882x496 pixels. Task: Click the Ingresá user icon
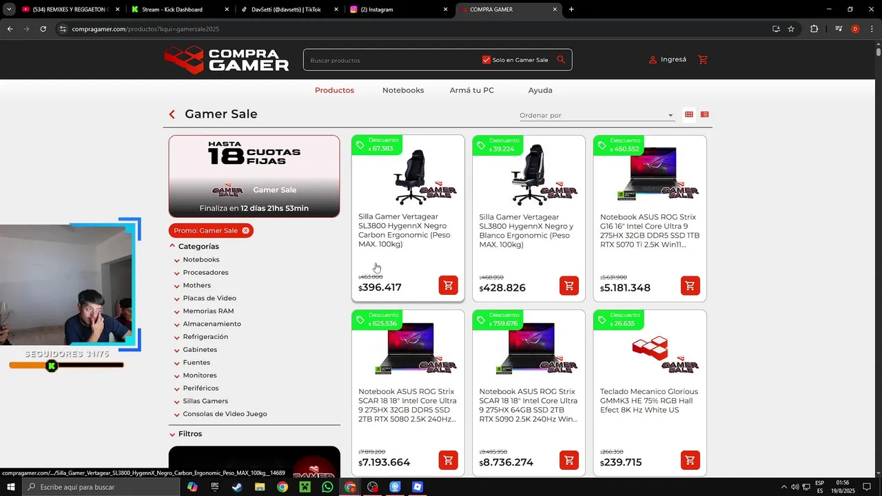653,60
